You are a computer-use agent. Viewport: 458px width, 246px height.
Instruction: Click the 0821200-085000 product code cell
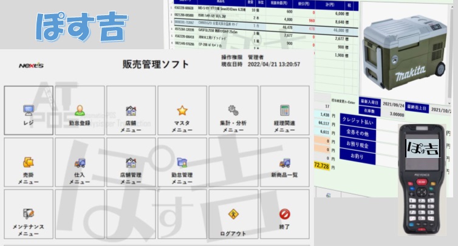click(183, 15)
